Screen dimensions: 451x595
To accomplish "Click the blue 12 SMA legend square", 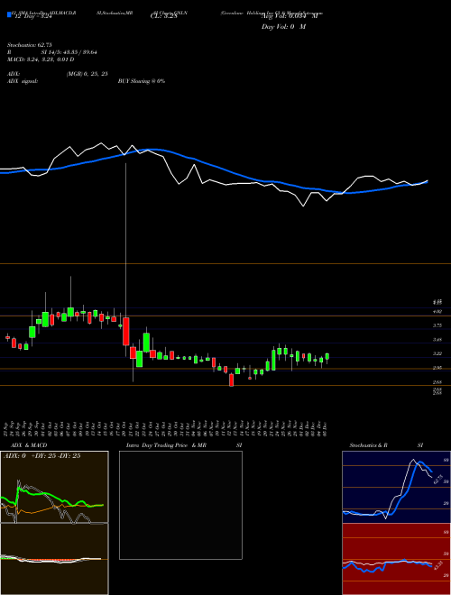I will pyautogui.click(x=10, y=14).
